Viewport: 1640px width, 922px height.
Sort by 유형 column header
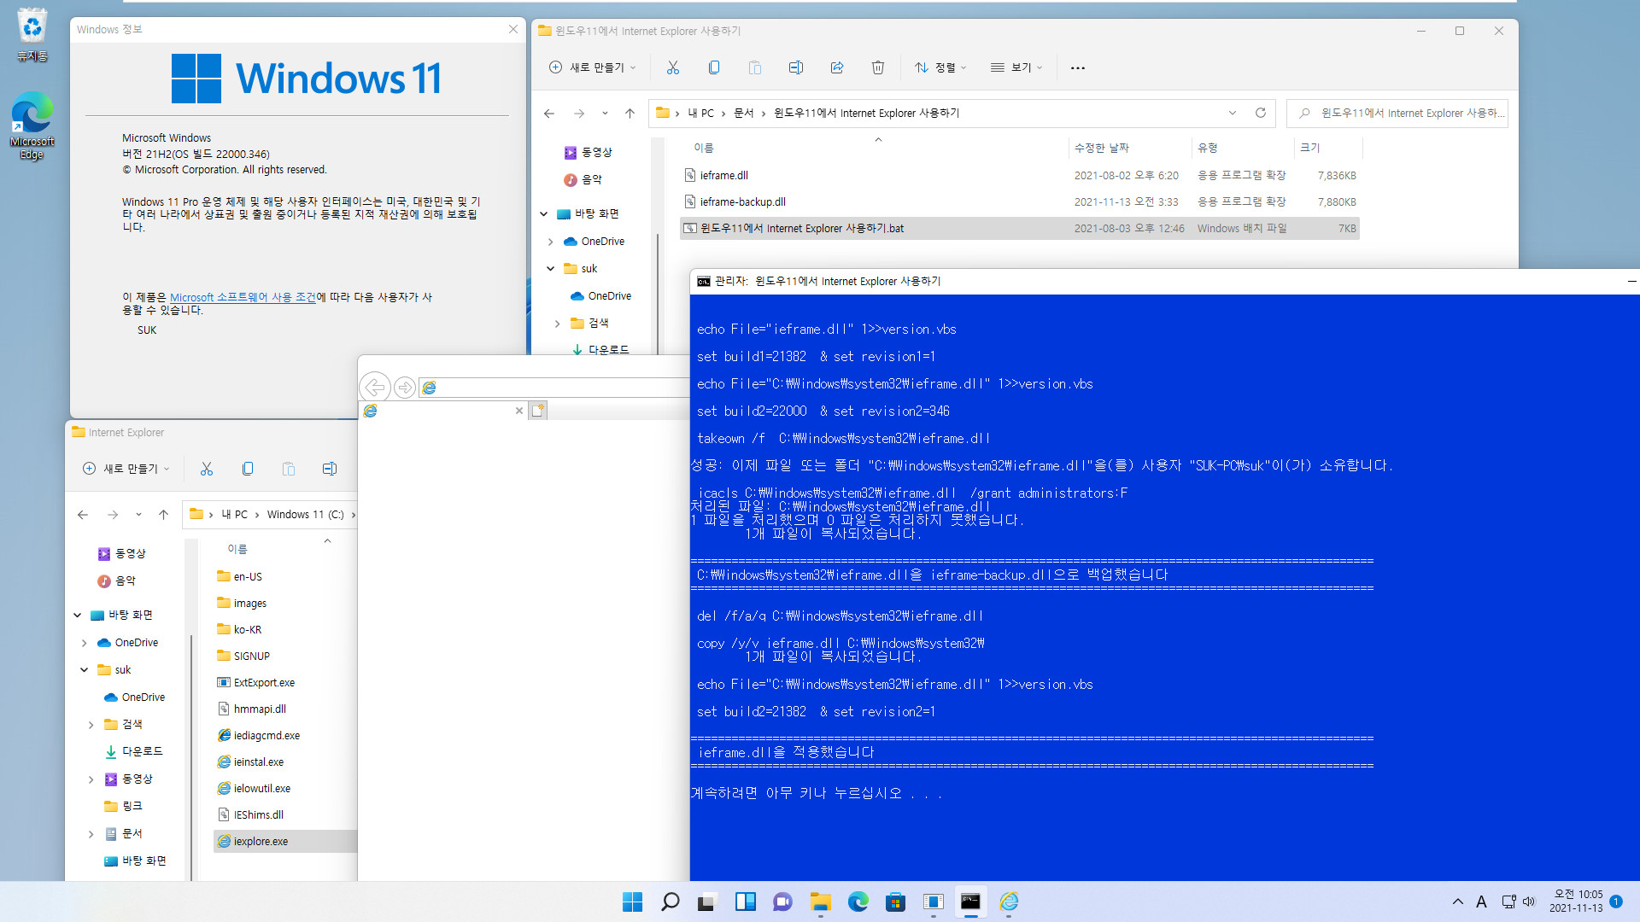pyautogui.click(x=1207, y=148)
